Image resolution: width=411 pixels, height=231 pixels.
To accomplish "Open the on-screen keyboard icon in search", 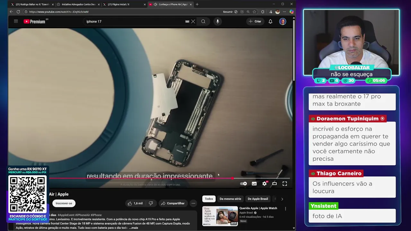I will (187, 21).
